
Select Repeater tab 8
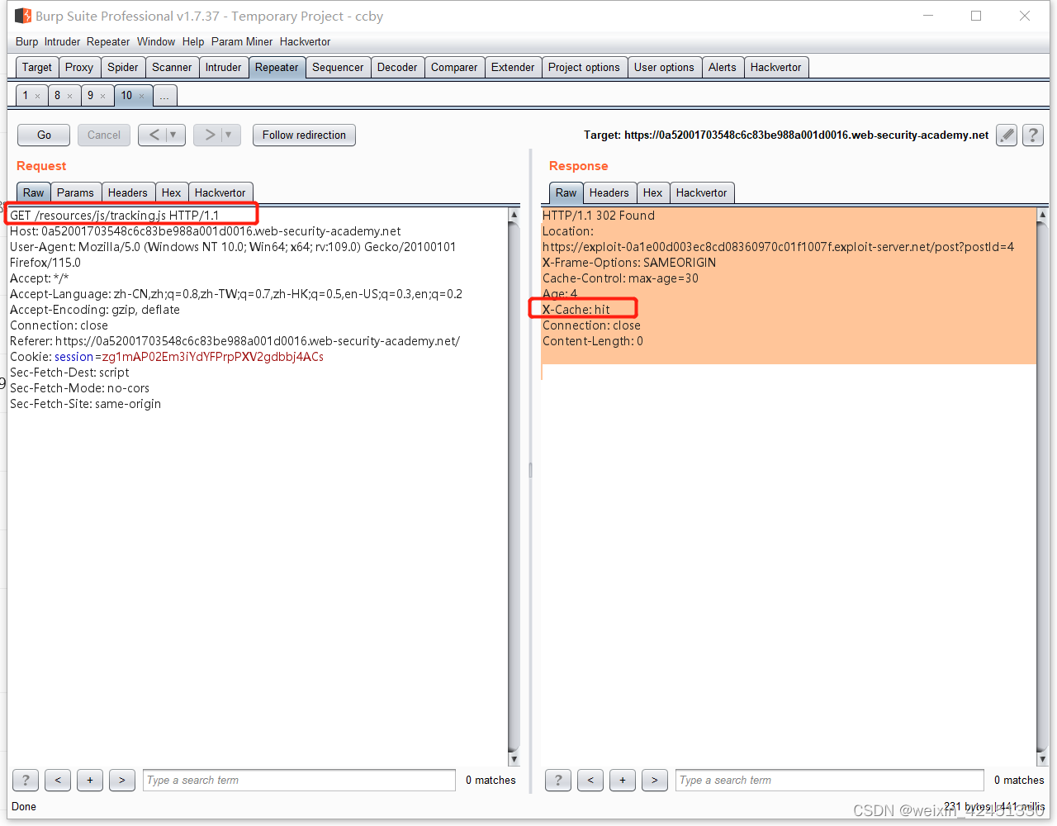pos(57,96)
